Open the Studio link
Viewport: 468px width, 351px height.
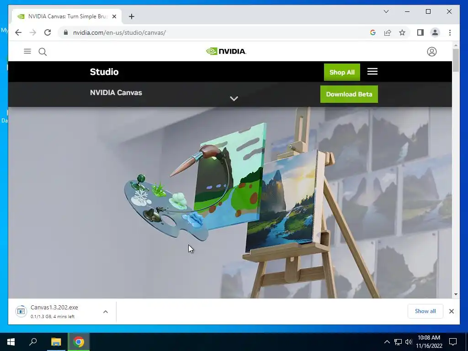[x=104, y=72]
